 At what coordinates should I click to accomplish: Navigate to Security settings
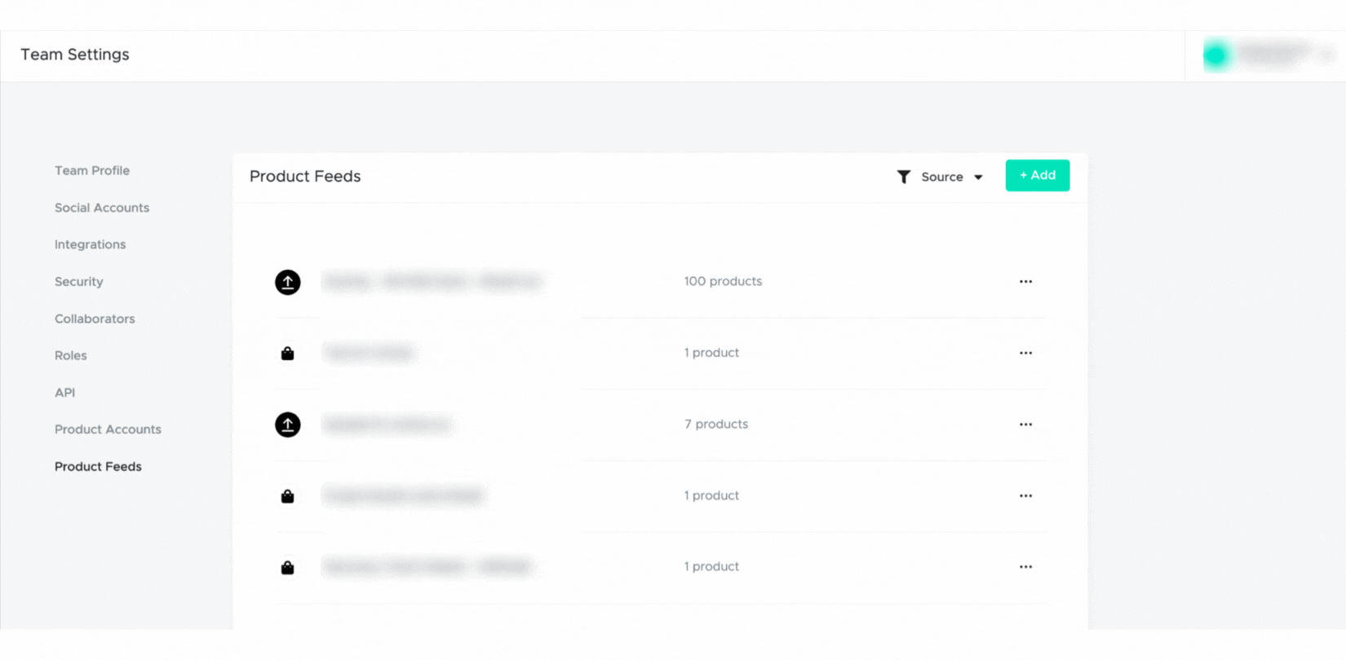pos(78,282)
